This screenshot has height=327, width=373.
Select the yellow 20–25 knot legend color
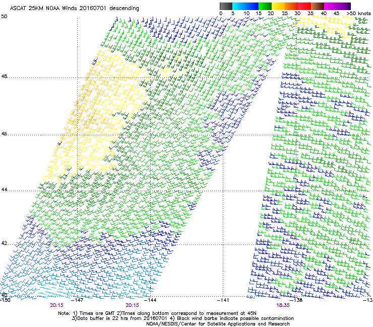click(278, 6)
